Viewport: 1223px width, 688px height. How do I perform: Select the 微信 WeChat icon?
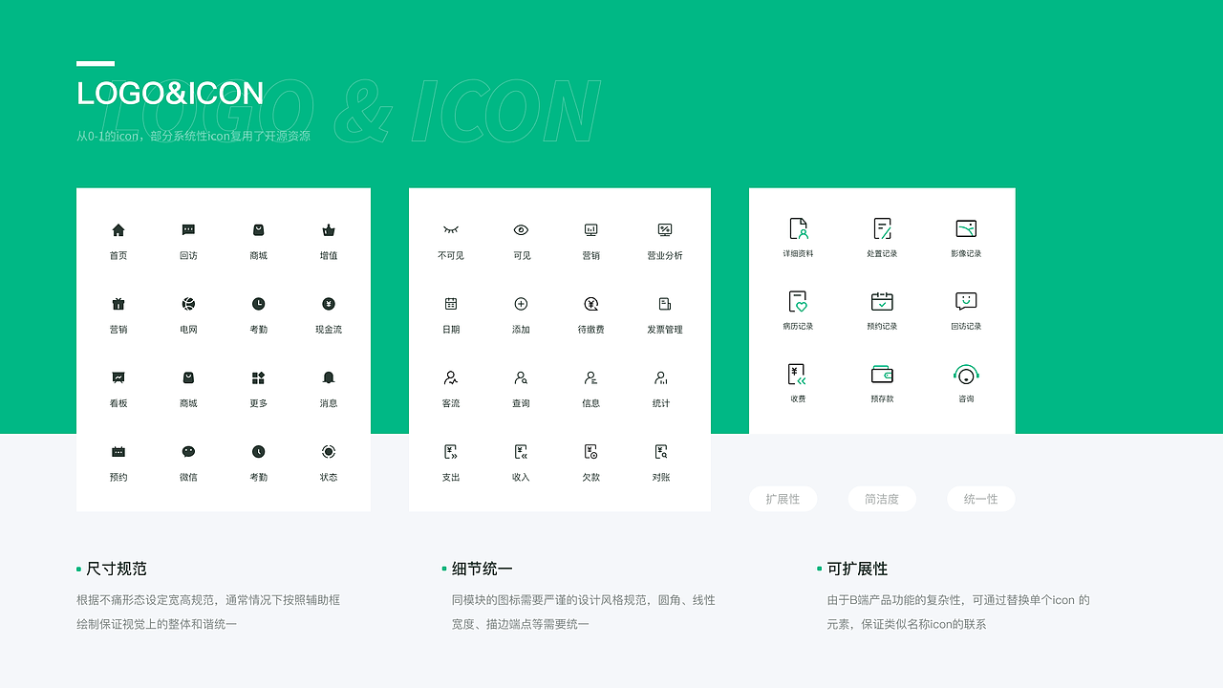coord(188,450)
